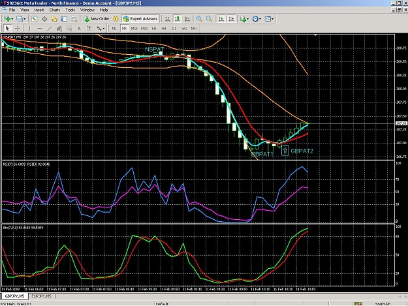408x306 pixels.
Task: Open the Window menu
Action: 87,10
